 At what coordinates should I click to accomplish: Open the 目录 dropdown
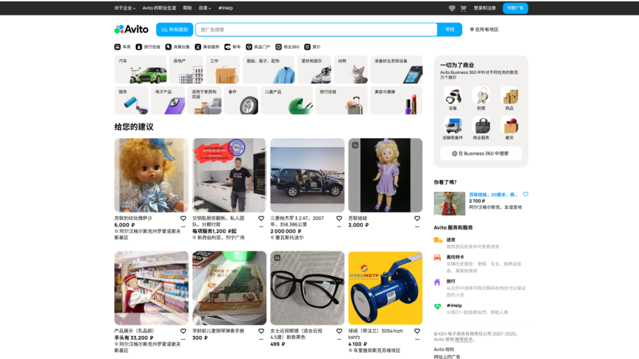click(x=204, y=8)
